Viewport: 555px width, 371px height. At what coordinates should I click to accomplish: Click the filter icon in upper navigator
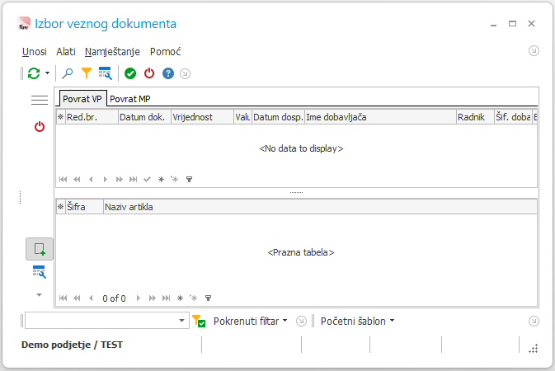[x=190, y=179]
